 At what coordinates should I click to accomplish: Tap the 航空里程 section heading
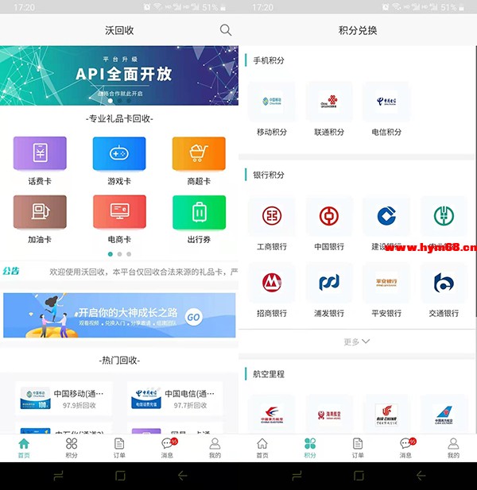pos(269,374)
